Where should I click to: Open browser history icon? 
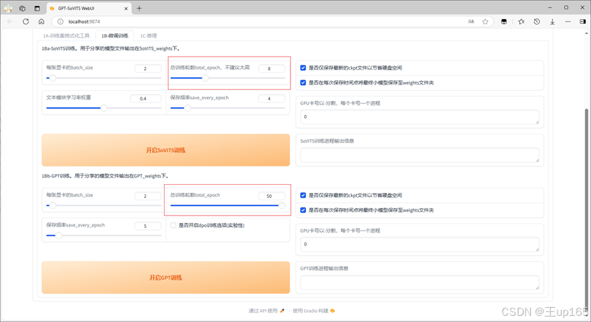click(x=537, y=21)
